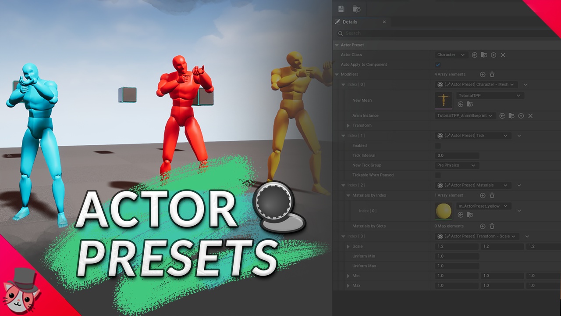Click the Save asset toolbar icon
The width and height of the screenshot is (561, 316).
[341, 9]
